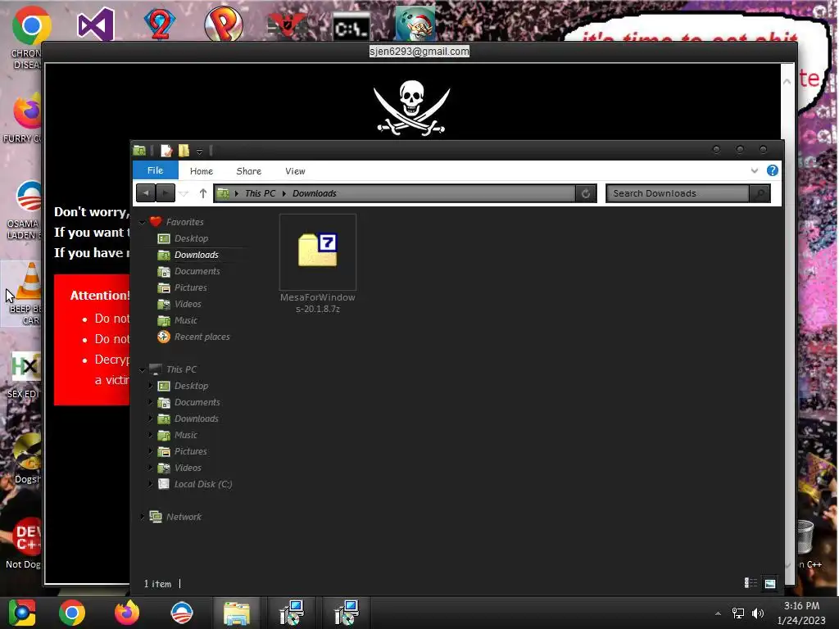Viewport: 839px width, 629px height.
Task: Switch to File Explorer taskbar button
Action: click(237, 613)
